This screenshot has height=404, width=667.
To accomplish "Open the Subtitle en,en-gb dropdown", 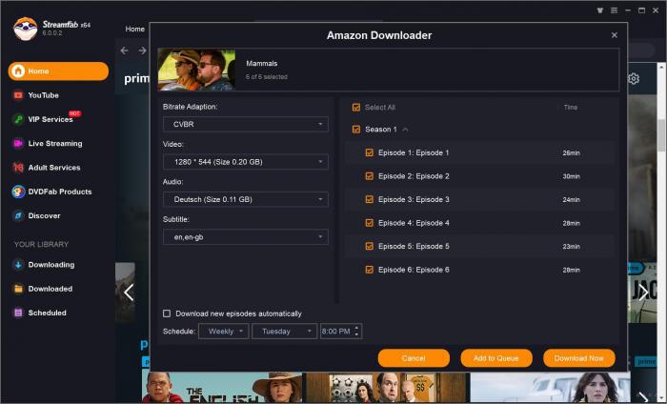I will pos(246,237).
